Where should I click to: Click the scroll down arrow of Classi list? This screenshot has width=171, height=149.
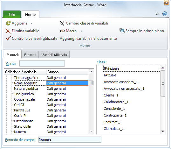pyautogui.click(x=163, y=131)
